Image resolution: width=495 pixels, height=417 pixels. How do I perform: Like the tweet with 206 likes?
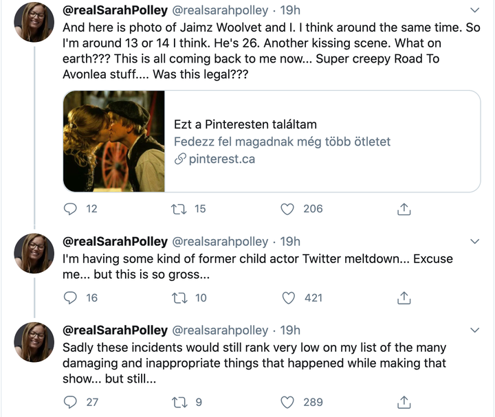pos(287,209)
